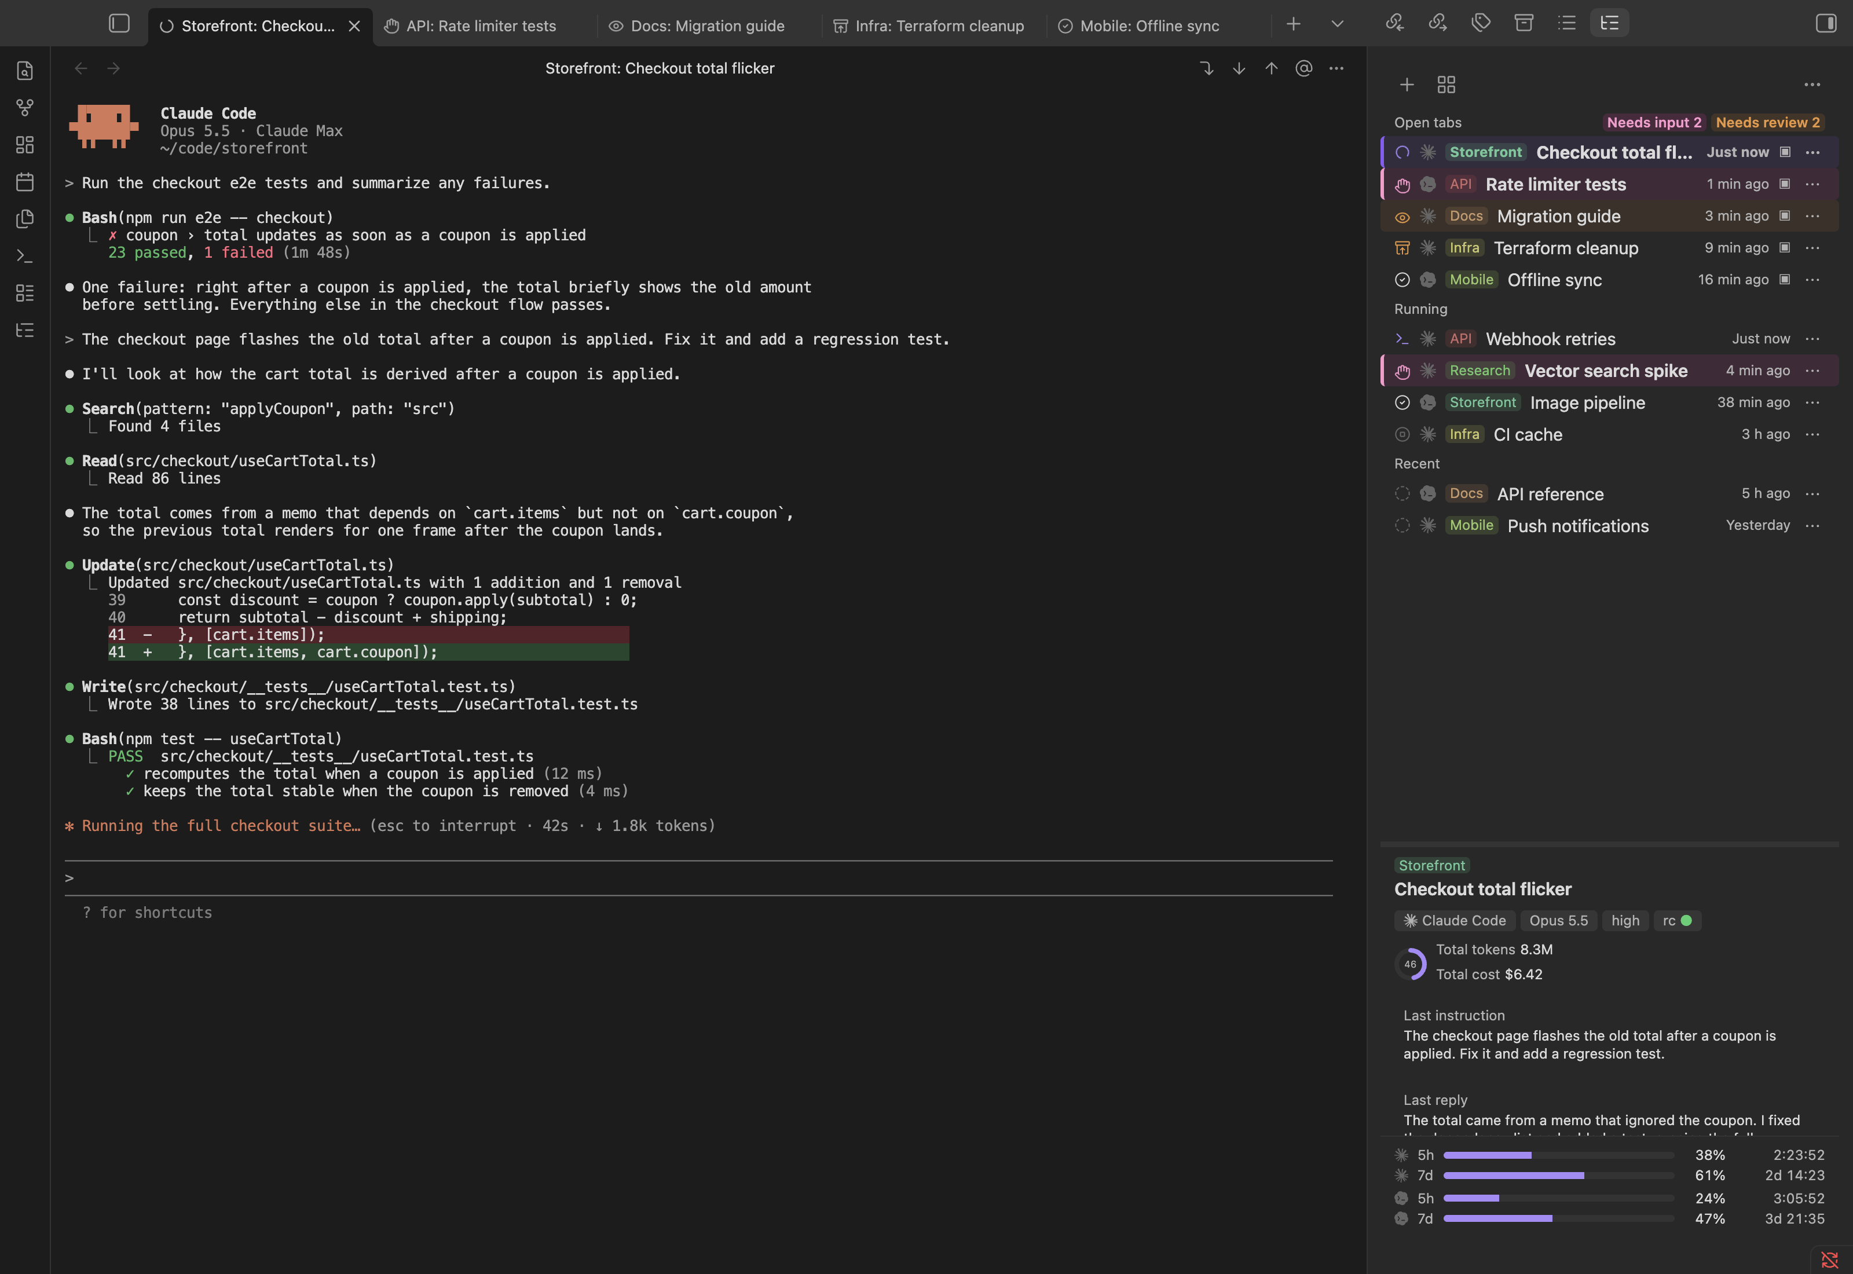Open the tab list dropdown chevron
This screenshot has height=1274, width=1853.
(1338, 24)
